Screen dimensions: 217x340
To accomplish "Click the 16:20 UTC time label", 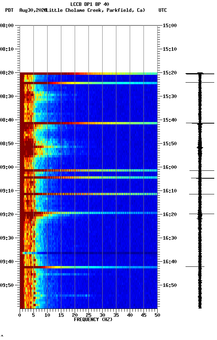I will point(169,214).
